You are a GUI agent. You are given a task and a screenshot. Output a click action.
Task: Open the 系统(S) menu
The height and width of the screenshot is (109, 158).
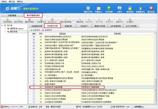(4, 1)
